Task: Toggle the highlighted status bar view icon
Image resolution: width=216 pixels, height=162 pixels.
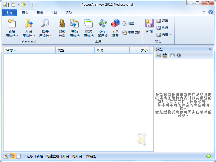Action: 12,156
